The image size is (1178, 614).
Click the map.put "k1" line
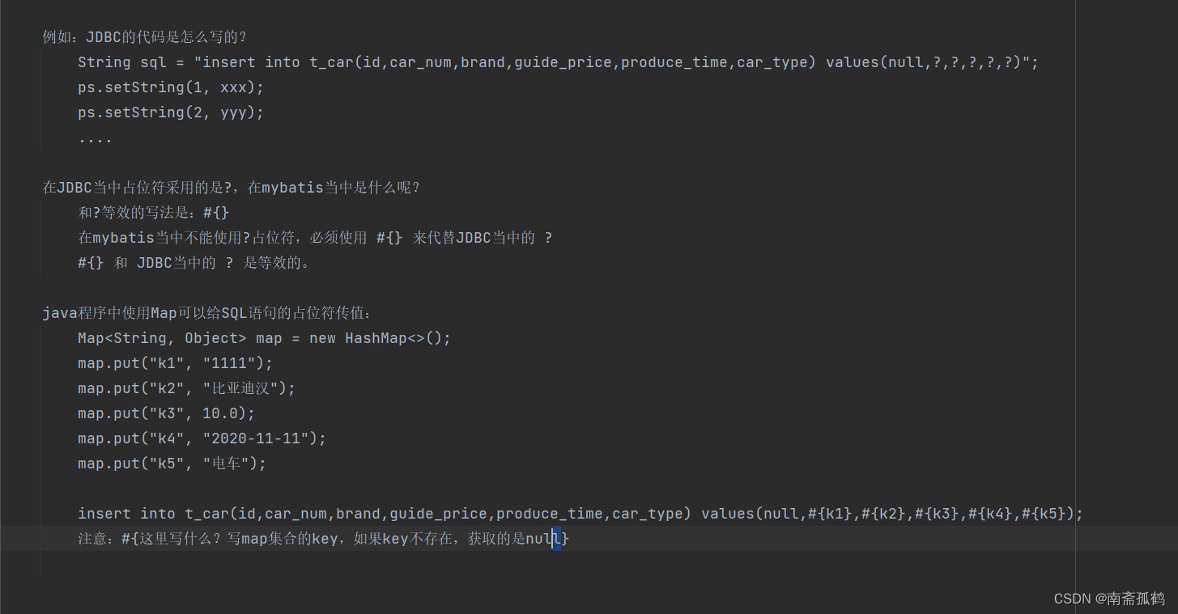(175, 363)
